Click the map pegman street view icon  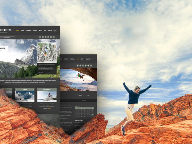tap(55, 46)
